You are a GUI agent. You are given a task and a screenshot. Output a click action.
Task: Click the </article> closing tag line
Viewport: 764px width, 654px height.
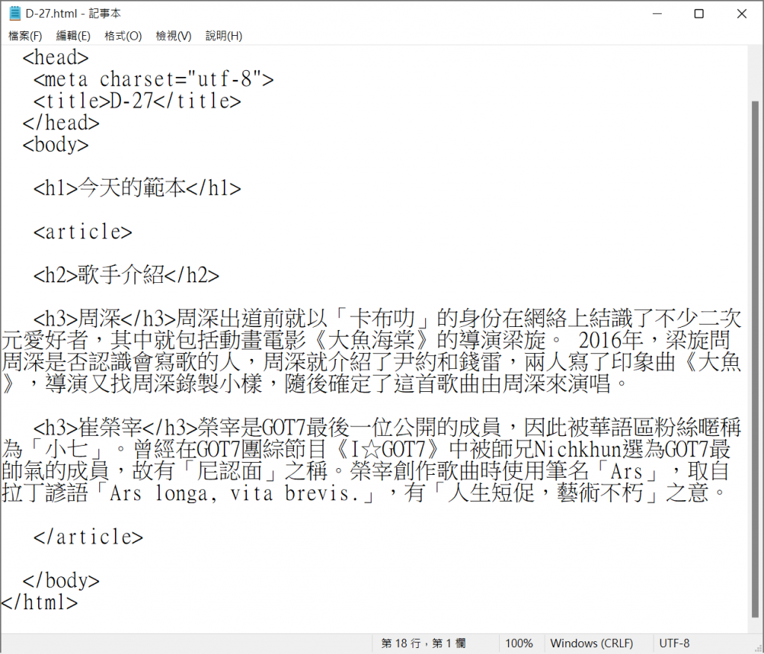pyautogui.click(x=88, y=537)
